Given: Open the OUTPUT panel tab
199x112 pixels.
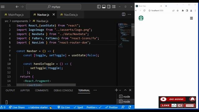Looking at the screenshot, I should 10,91.
